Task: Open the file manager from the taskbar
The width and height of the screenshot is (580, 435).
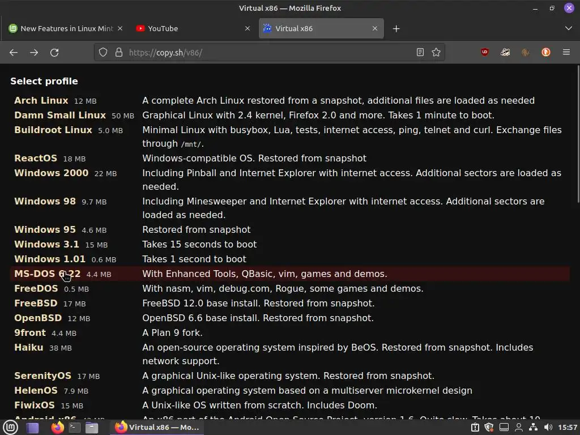Action: tap(92, 428)
